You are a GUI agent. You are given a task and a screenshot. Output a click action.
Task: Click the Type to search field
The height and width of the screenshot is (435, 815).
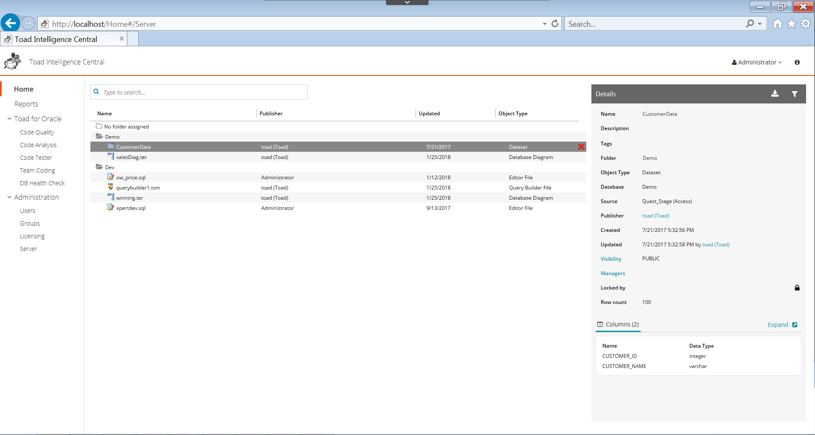point(204,92)
